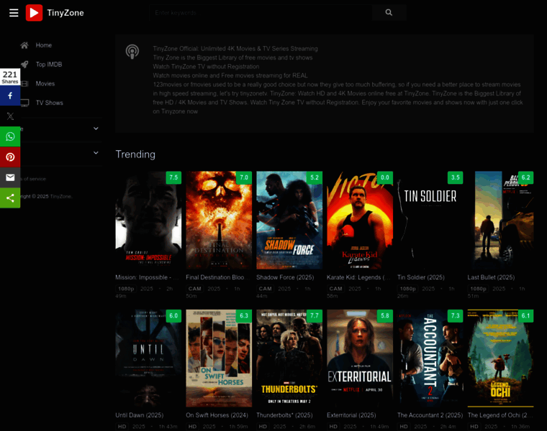The height and width of the screenshot is (431, 547).
Task: Click the Last Bullet (2025) title link
Action: (491, 277)
